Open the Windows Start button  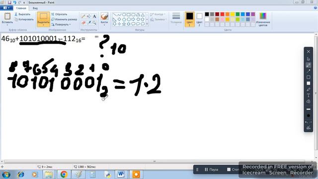pos(6,175)
